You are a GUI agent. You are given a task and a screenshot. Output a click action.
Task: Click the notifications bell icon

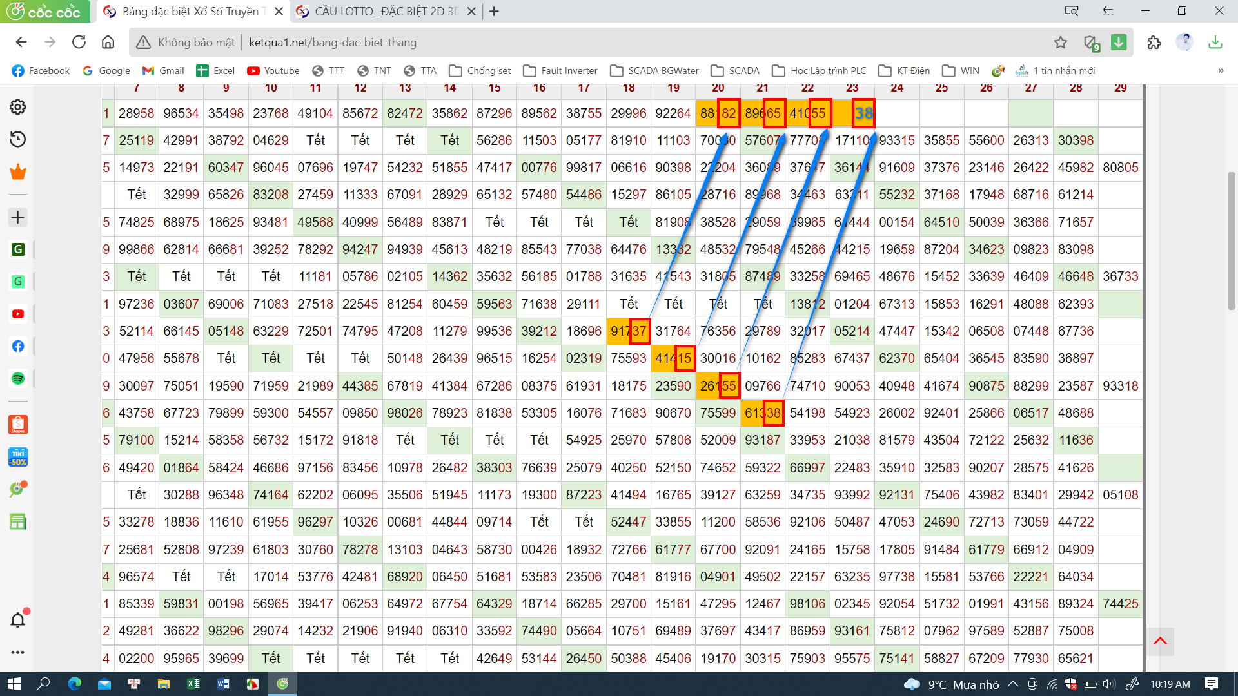[x=17, y=620]
